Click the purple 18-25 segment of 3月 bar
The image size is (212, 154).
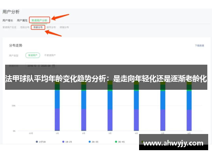(110, 120)
